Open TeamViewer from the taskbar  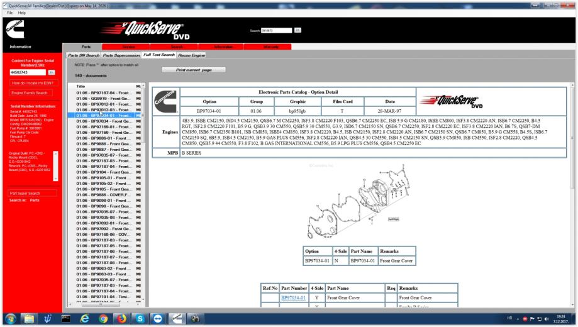(158, 319)
